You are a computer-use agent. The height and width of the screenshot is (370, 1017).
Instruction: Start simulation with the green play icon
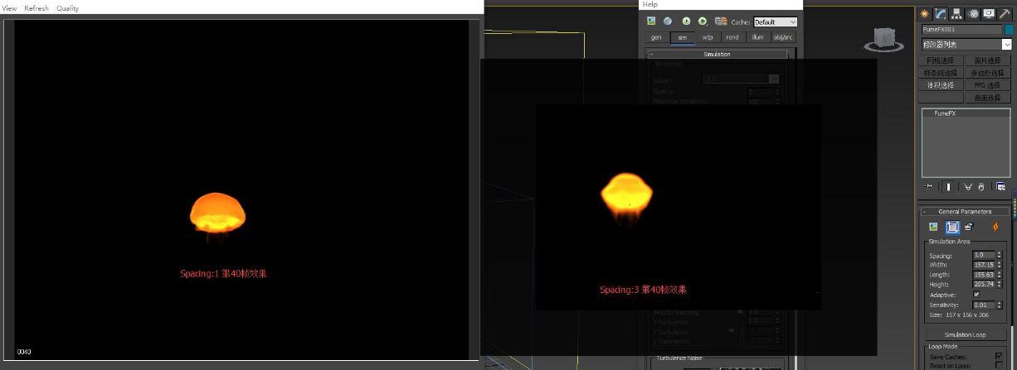[686, 21]
